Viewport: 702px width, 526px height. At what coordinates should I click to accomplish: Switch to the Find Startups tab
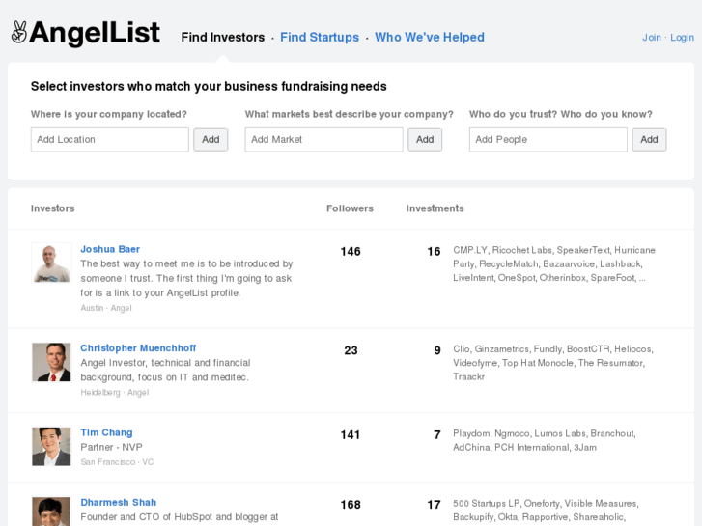[320, 38]
